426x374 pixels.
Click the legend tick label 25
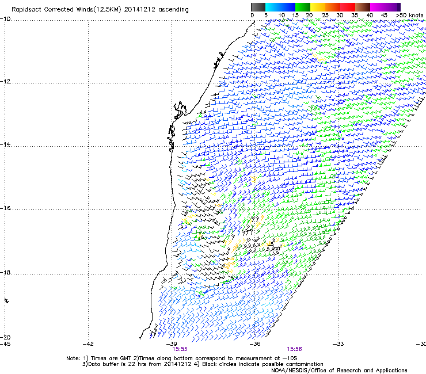click(325, 16)
